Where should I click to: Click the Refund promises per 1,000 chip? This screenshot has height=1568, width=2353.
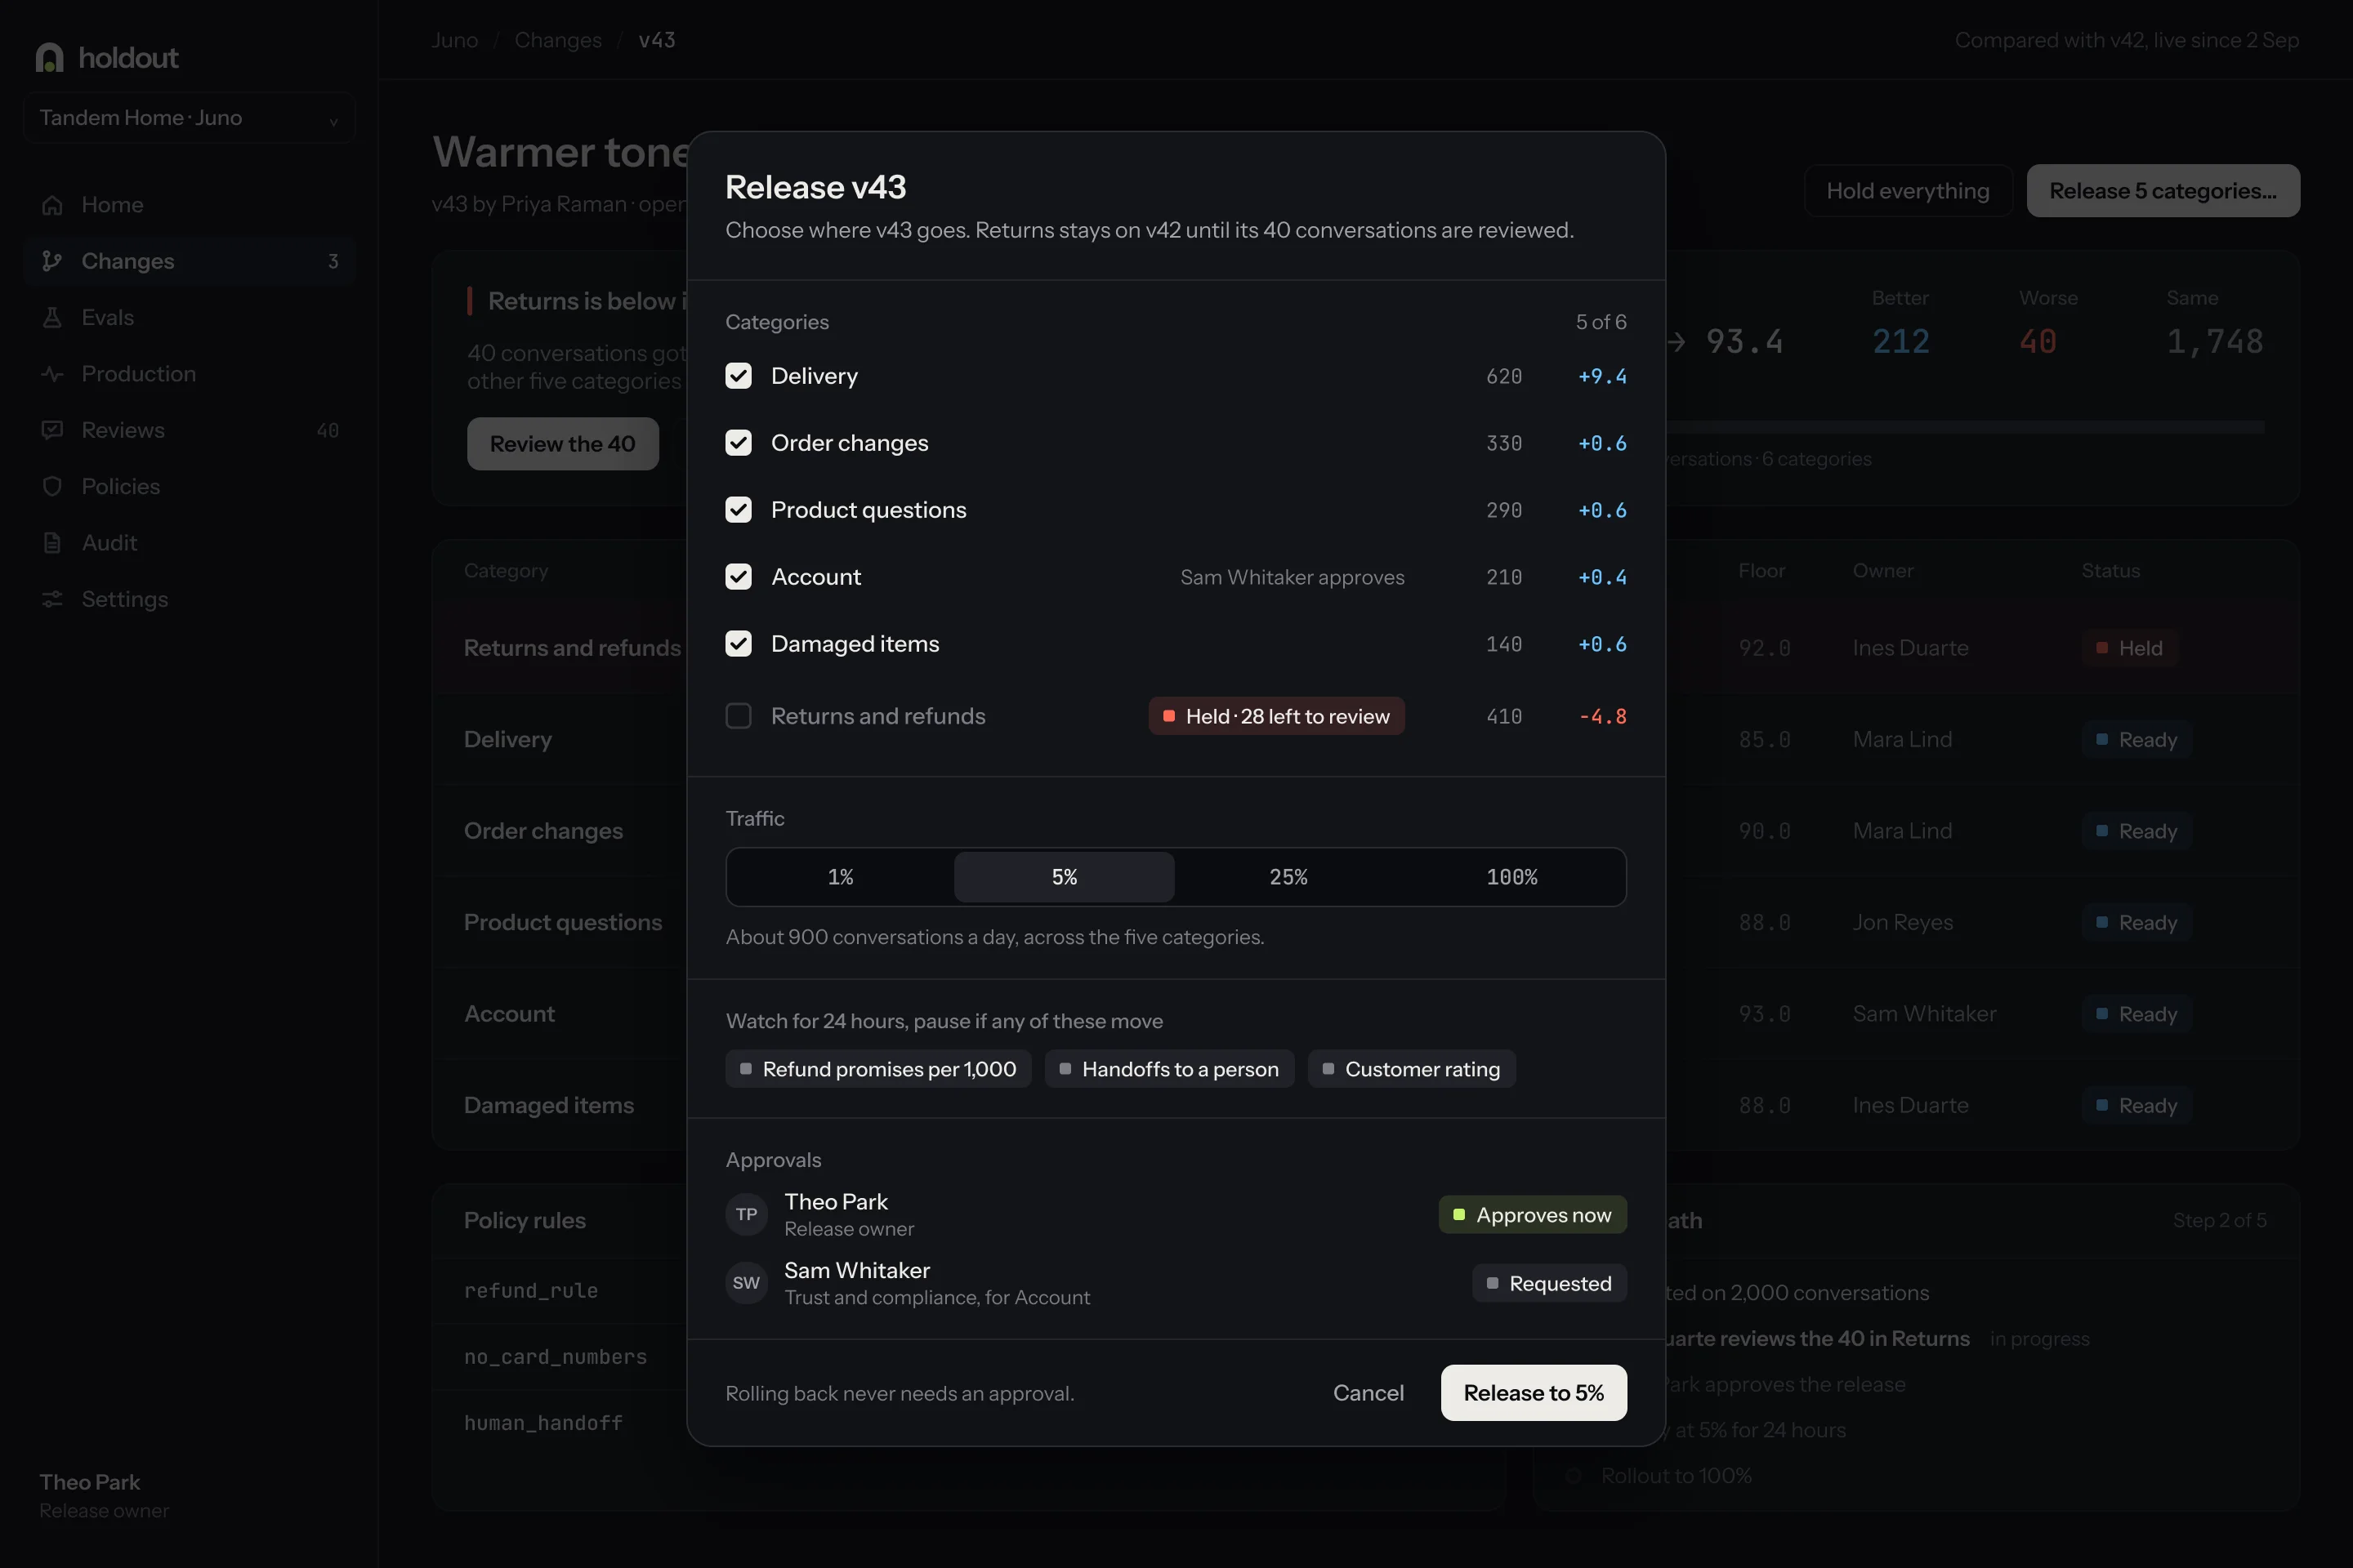(x=878, y=1069)
